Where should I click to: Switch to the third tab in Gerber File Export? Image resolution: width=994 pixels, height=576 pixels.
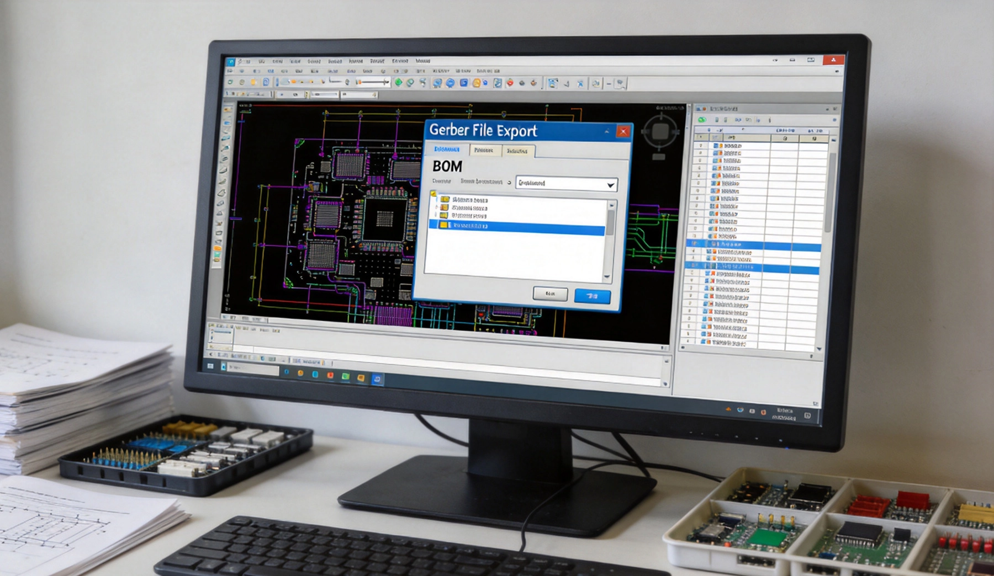(x=517, y=151)
